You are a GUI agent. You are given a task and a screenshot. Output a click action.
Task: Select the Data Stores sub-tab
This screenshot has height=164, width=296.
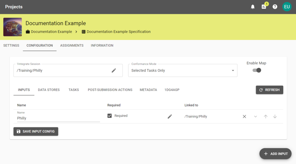pyautogui.click(x=49, y=90)
